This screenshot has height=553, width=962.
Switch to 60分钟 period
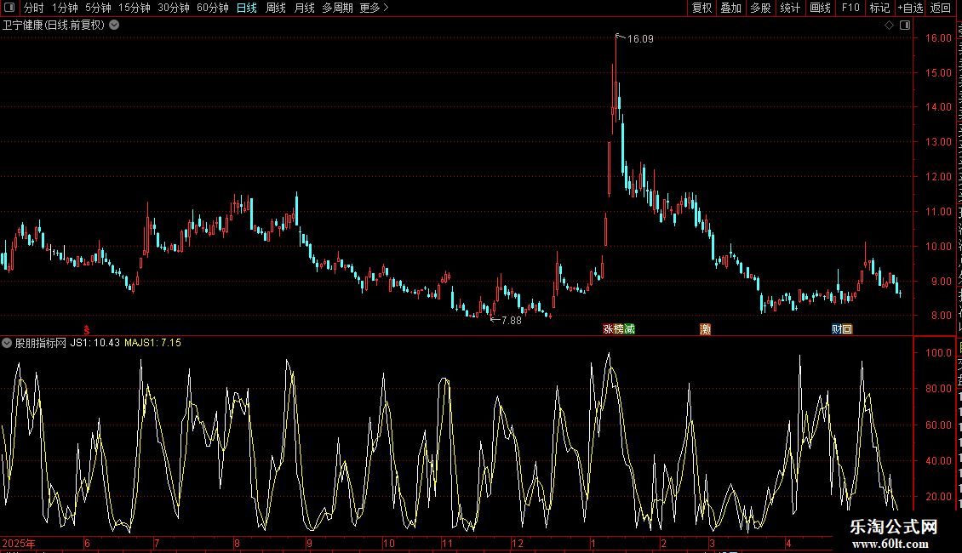tap(213, 8)
